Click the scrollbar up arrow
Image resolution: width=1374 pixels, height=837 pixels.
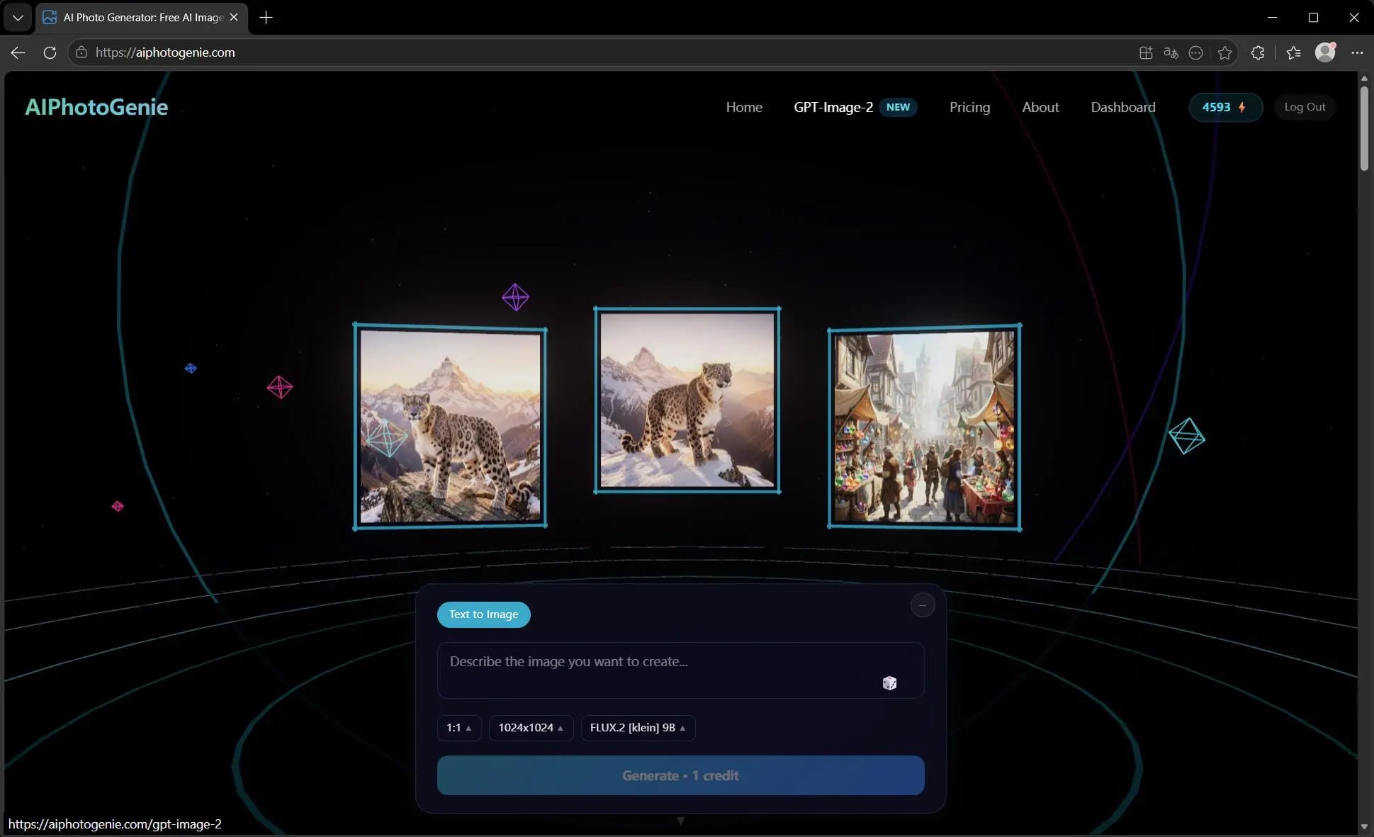pos(1364,78)
